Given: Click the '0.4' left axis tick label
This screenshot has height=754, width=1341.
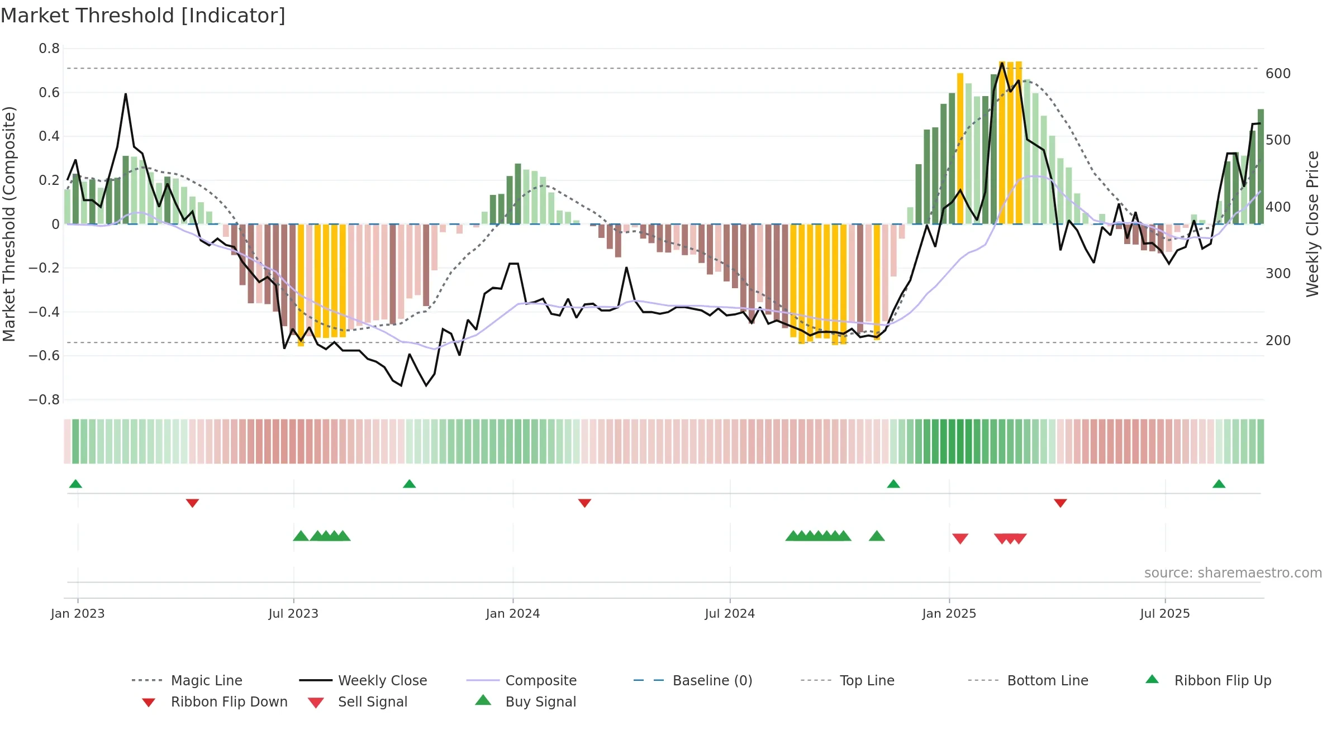Looking at the screenshot, I should click(x=49, y=136).
